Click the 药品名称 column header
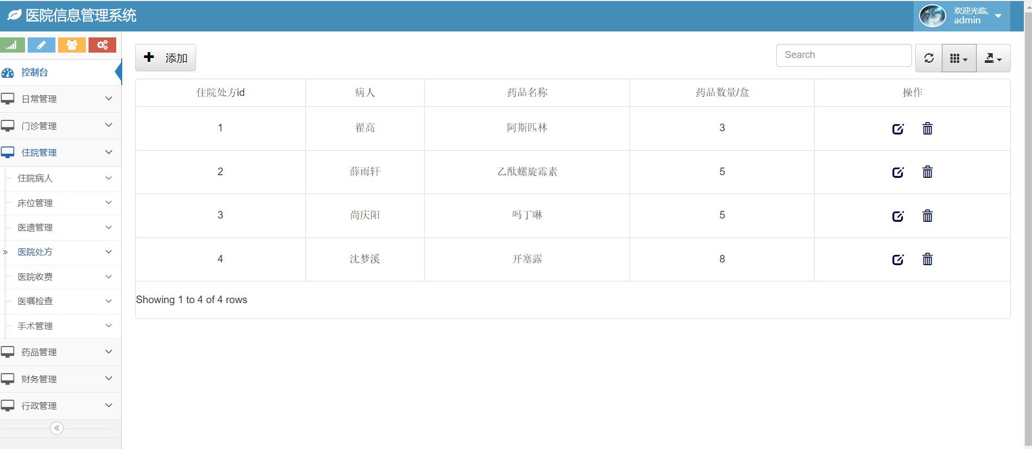 (527, 93)
